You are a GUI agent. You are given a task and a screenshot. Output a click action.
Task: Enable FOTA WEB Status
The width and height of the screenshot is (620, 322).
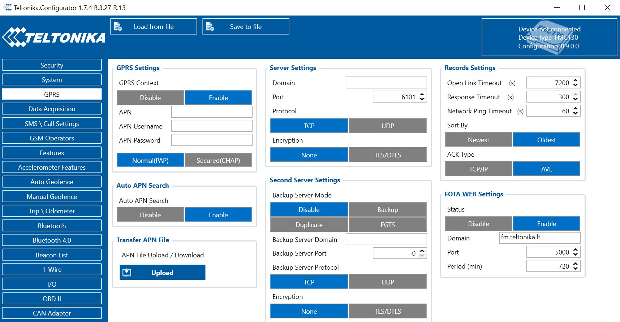click(546, 223)
